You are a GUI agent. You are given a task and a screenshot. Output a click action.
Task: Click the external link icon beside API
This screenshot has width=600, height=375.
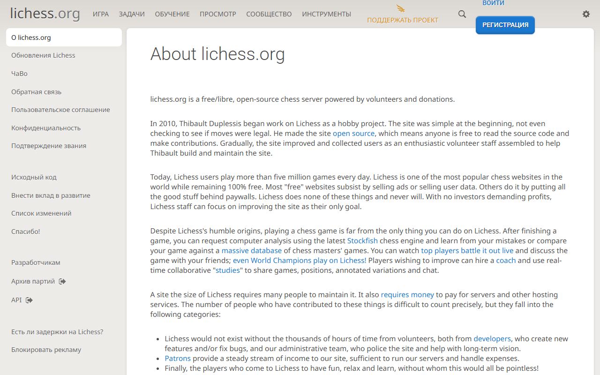(29, 300)
